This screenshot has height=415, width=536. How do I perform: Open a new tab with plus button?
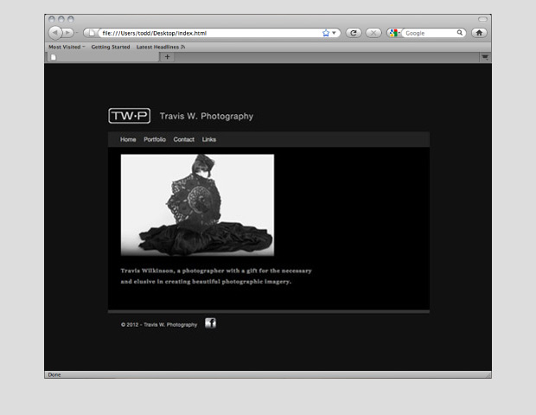167,57
